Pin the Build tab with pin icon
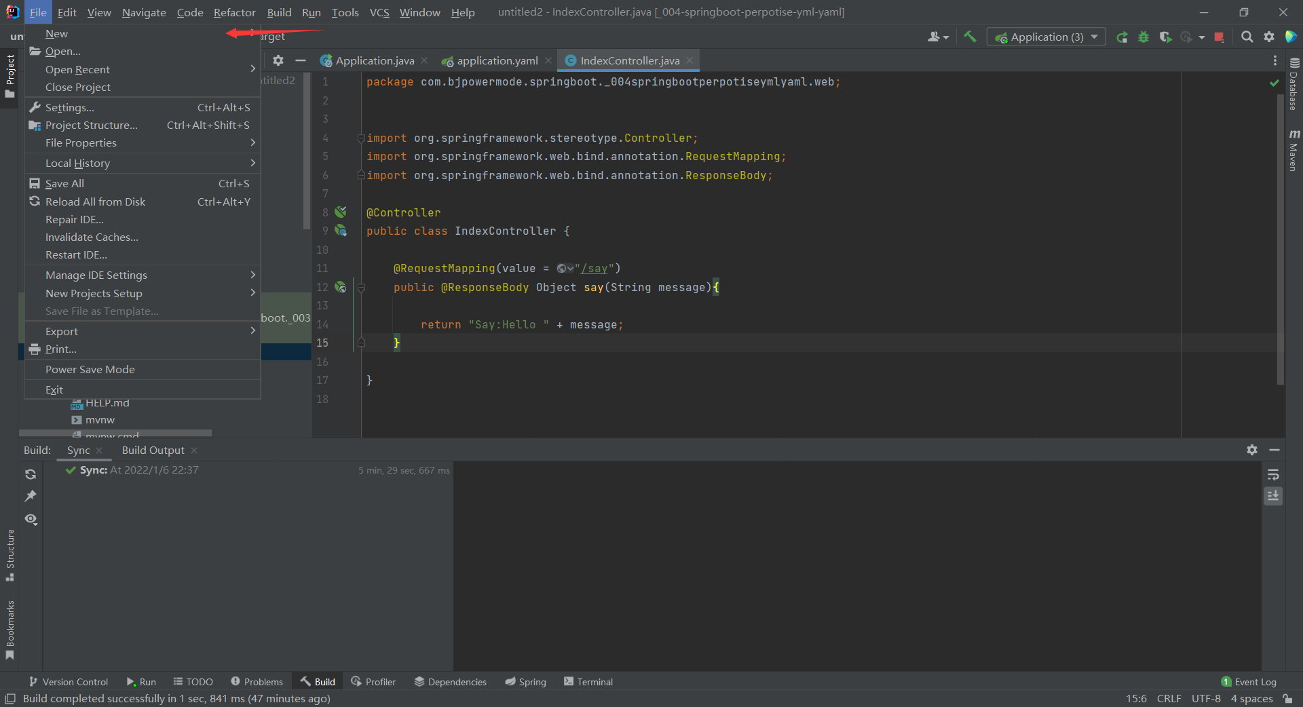Screen dimensions: 1303x707 tap(31, 497)
